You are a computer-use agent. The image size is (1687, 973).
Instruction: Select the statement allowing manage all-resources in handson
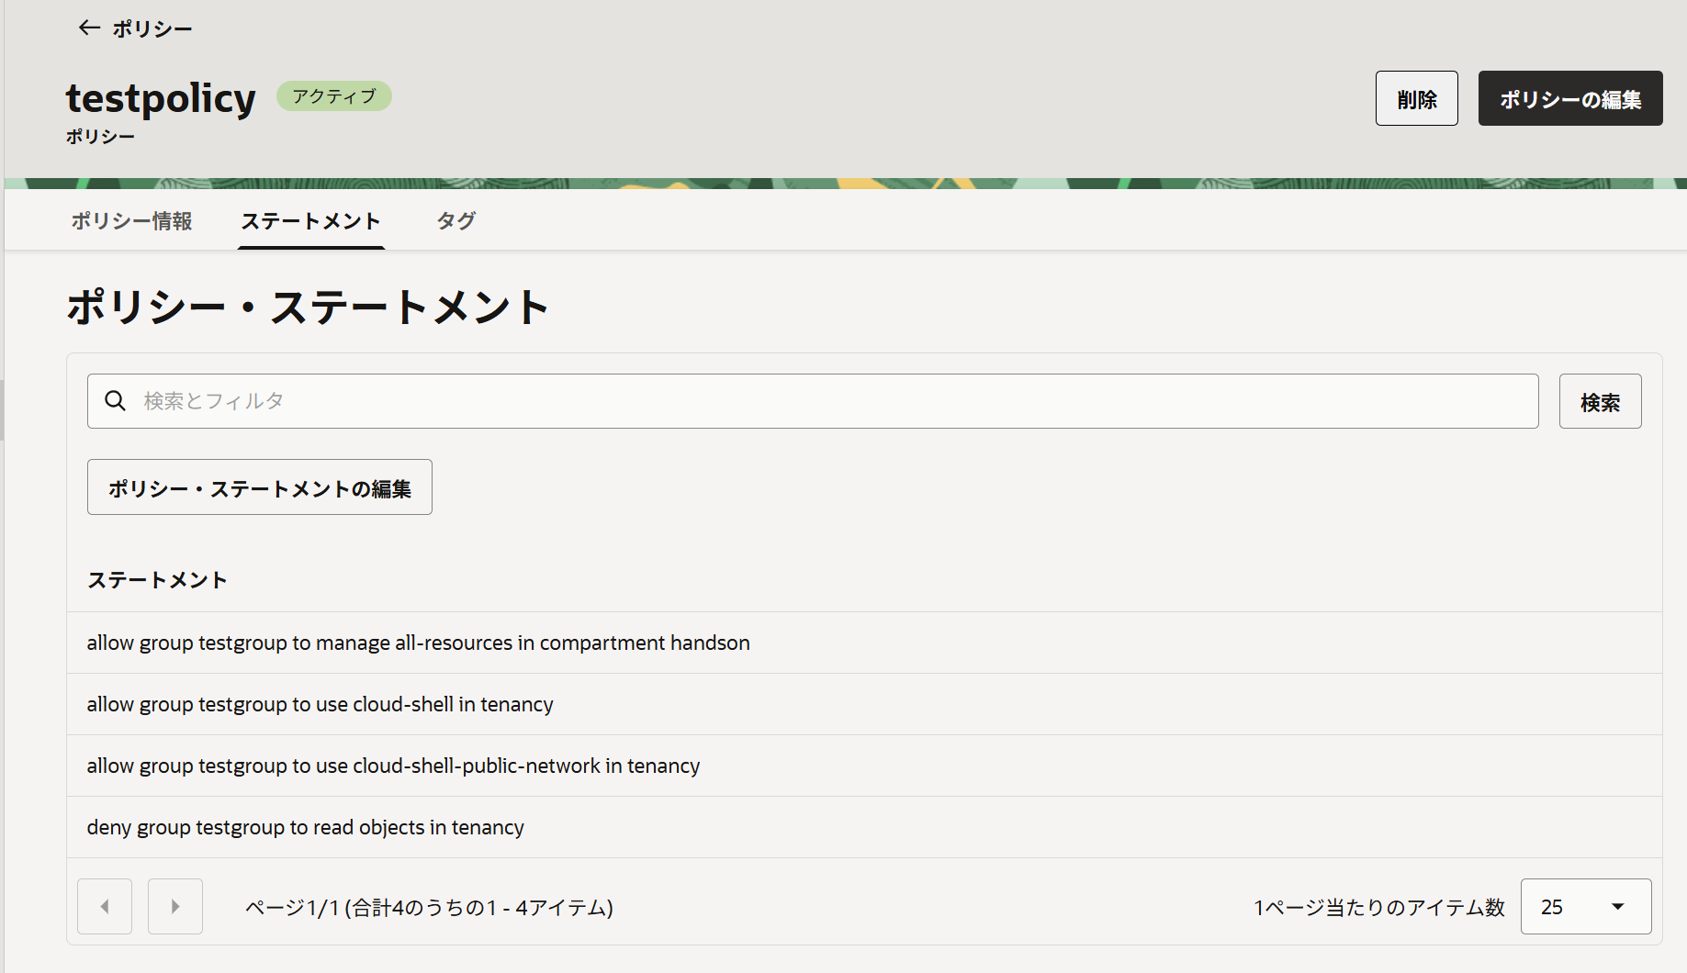(x=417, y=643)
